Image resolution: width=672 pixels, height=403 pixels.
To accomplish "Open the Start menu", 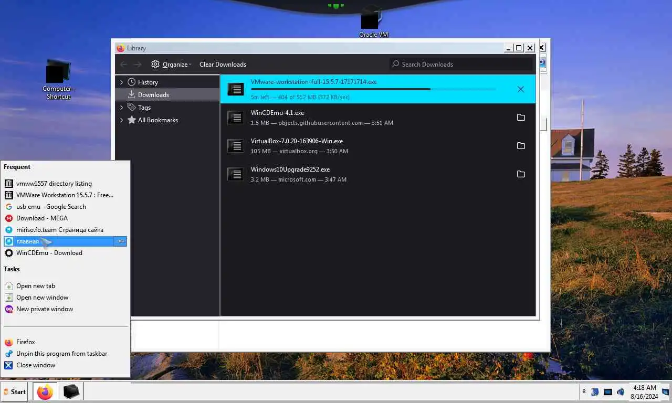I will (15, 392).
